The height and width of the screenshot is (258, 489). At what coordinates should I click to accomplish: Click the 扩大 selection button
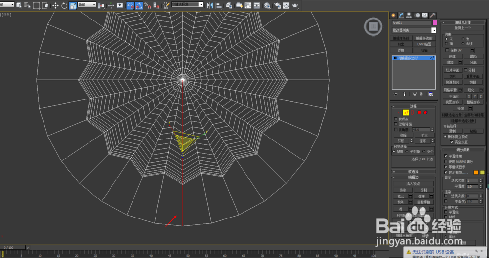[x=424, y=136]
